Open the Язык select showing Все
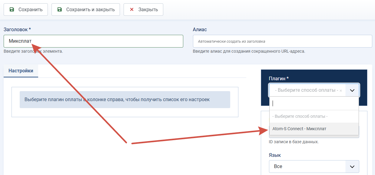This screenshot has width=375, height=175. click(x=314, y=167)
